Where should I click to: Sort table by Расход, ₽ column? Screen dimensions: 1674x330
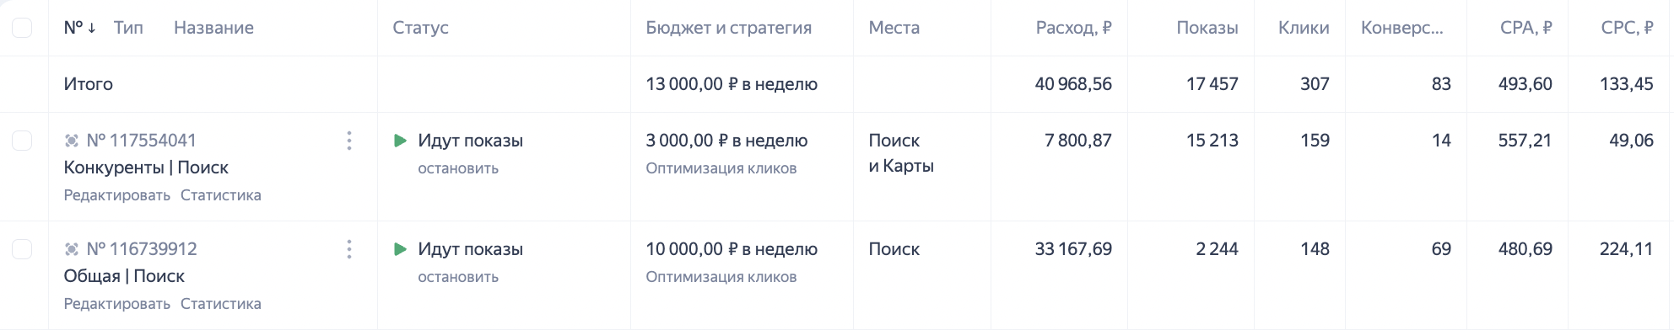click(x=1073, y=28)
